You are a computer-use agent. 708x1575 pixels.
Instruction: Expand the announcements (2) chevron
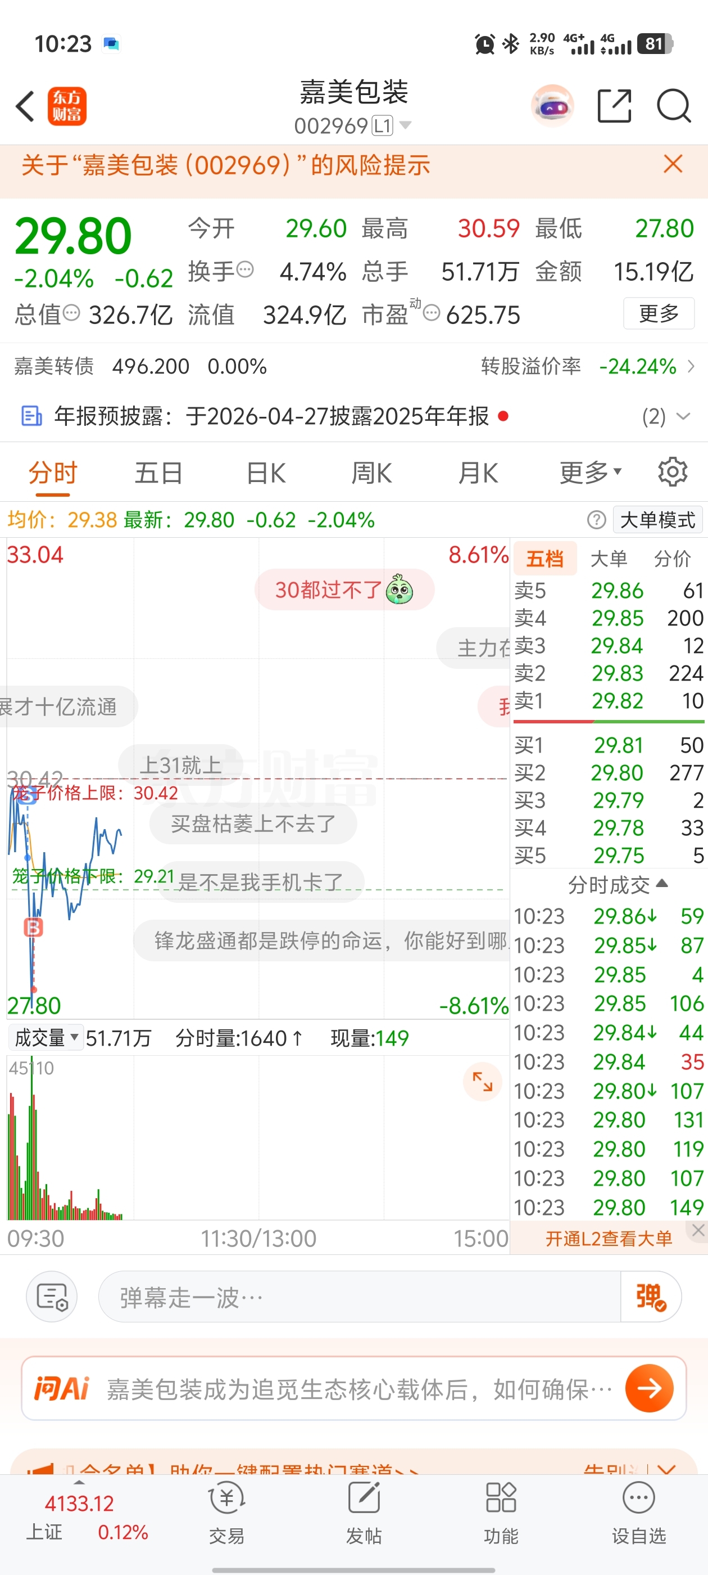683,417
